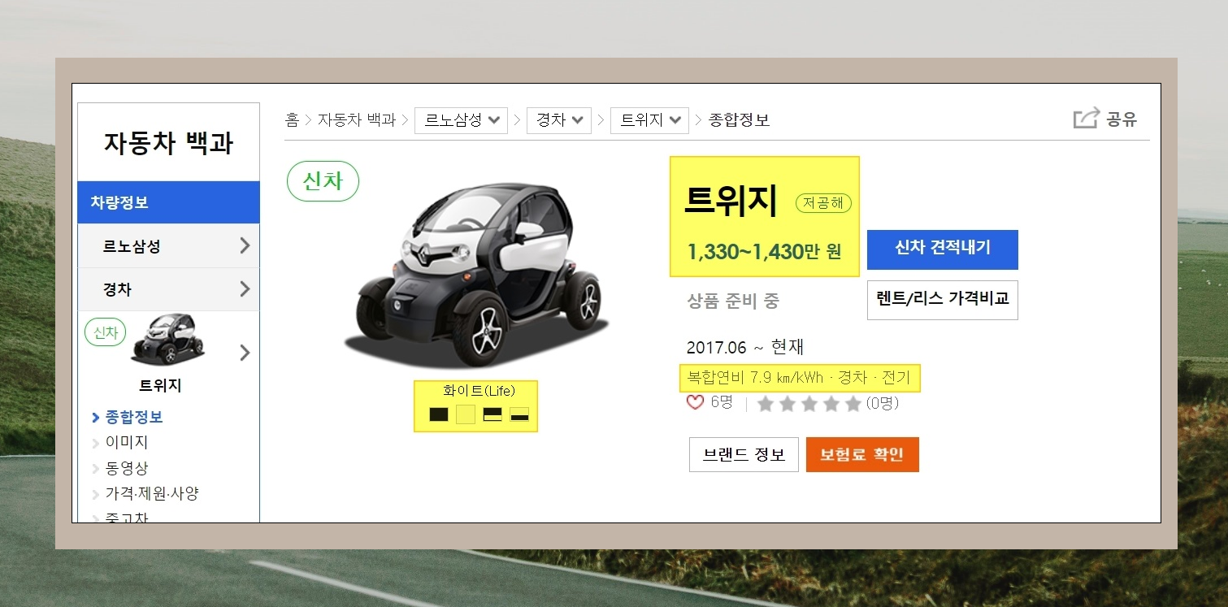Expand the 경차 sidebar row
Screen dimensions: 1228x607
coord(168,289)
